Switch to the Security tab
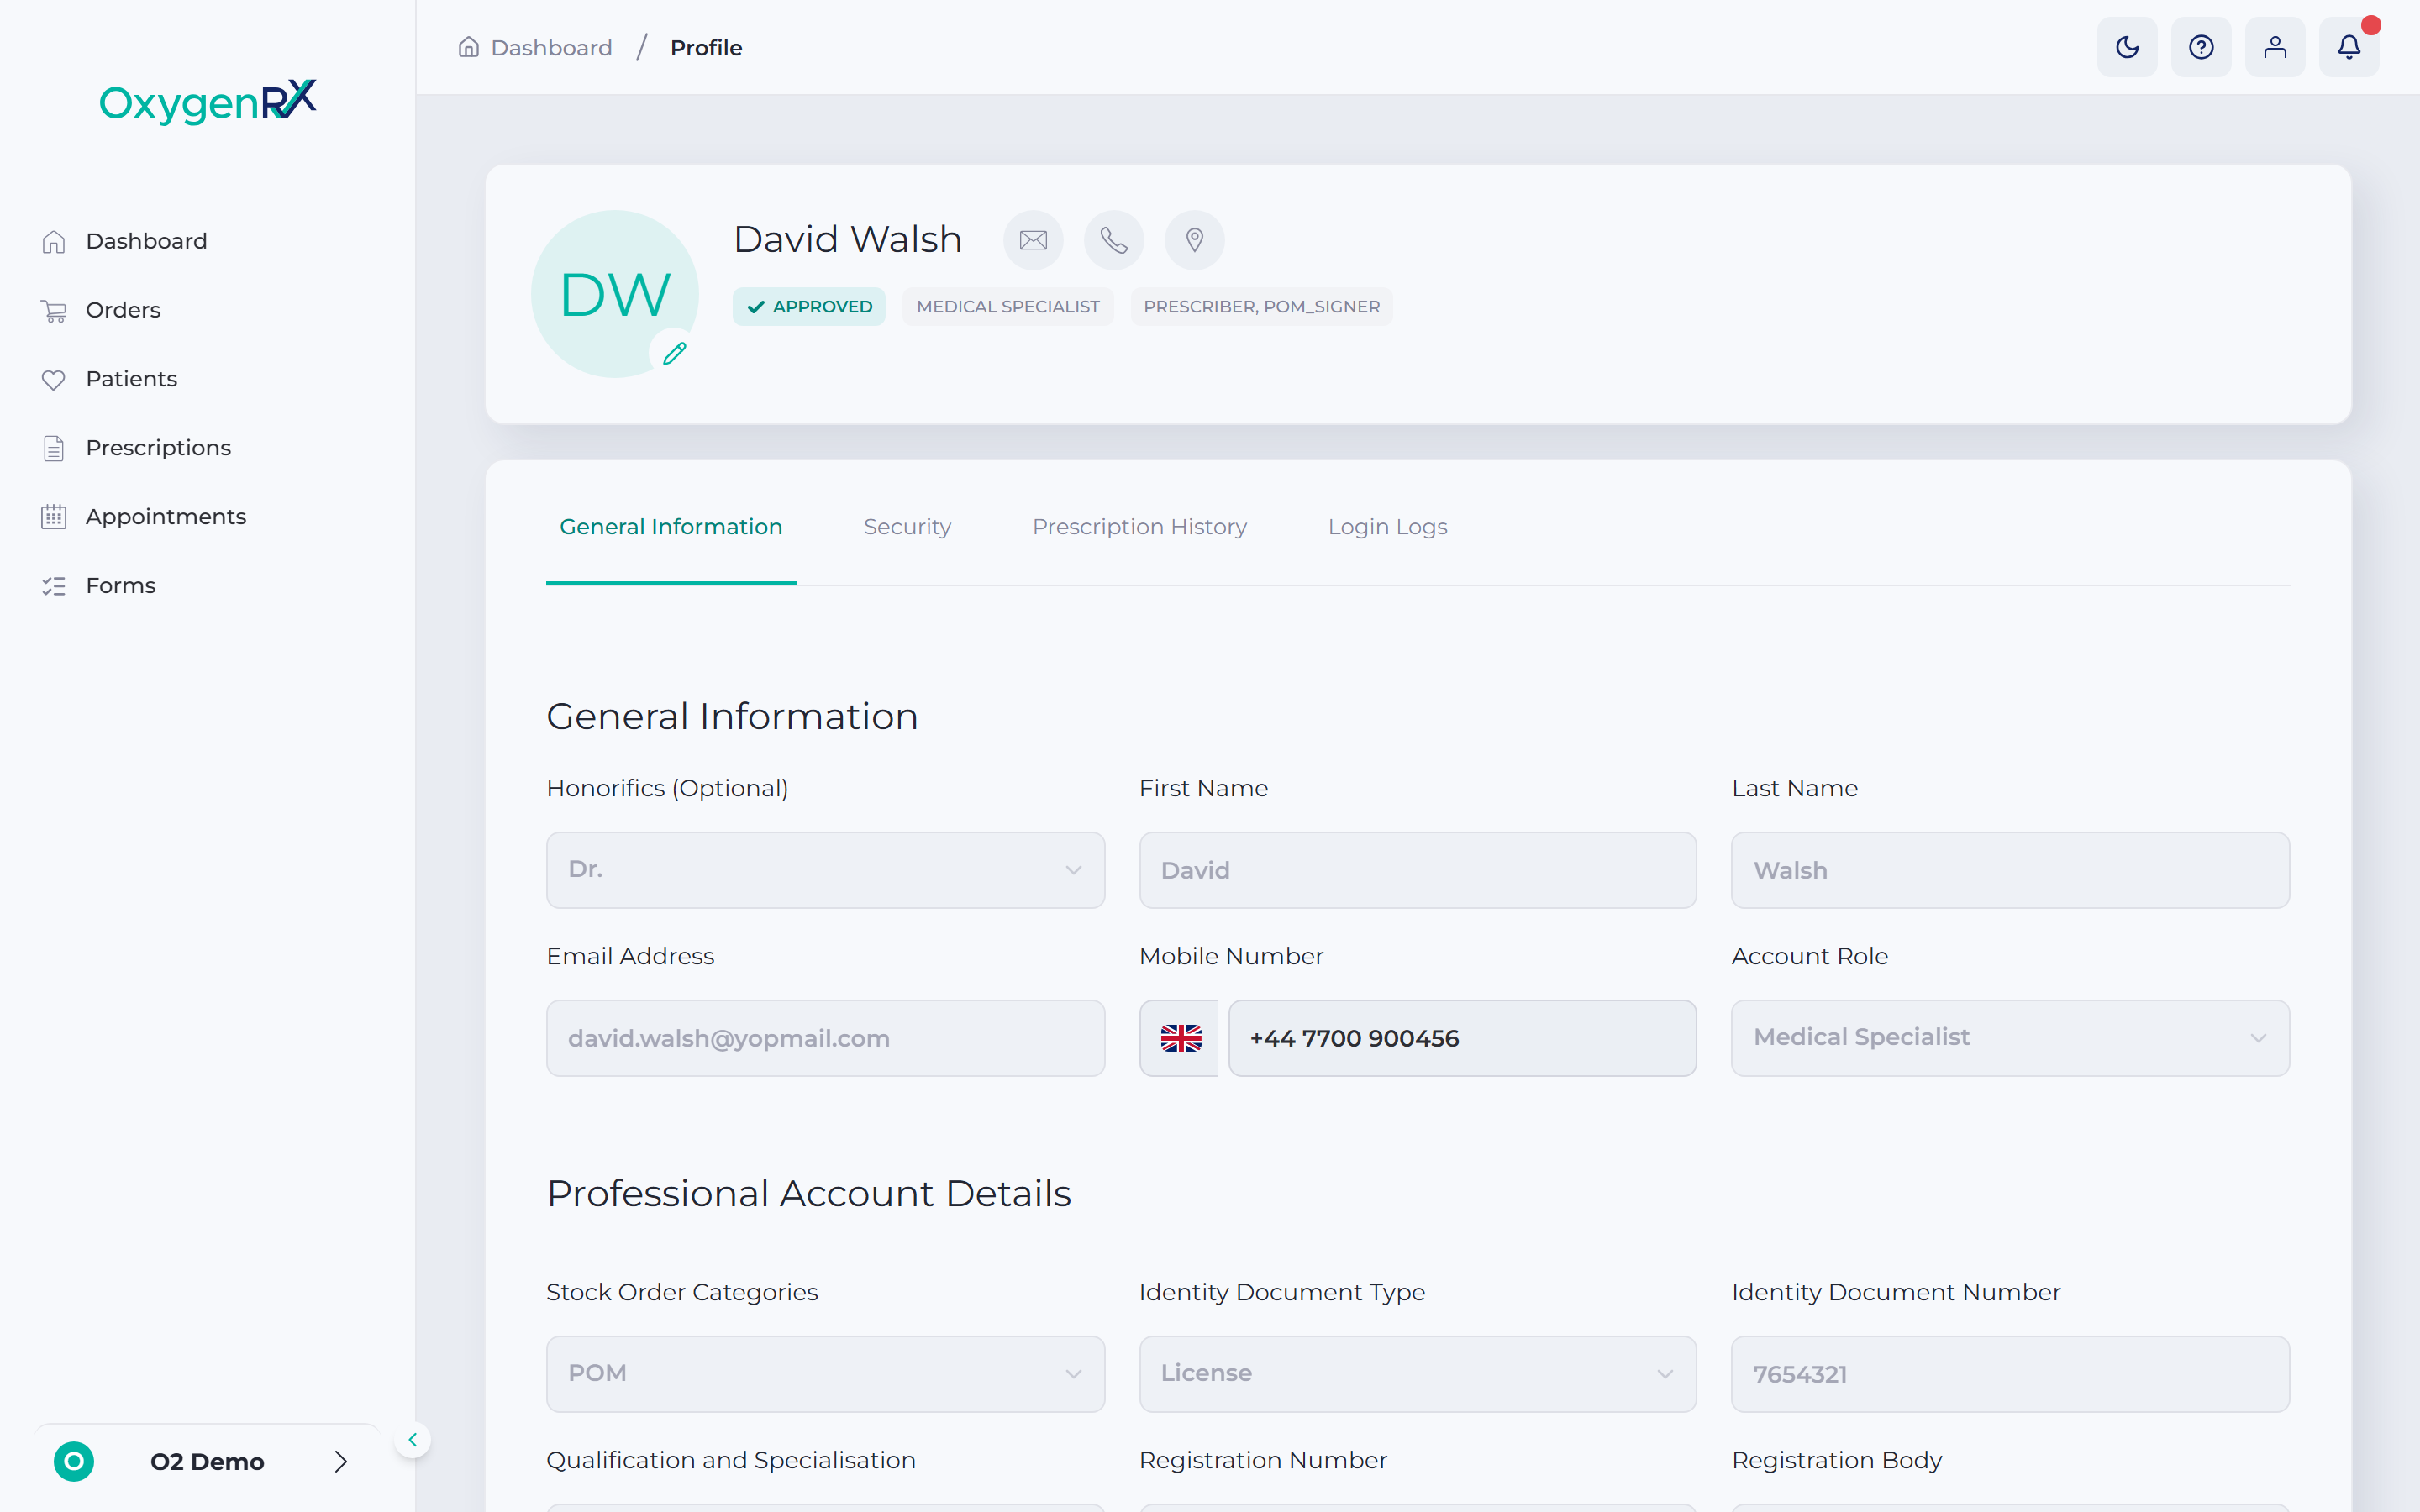Image resolution: width=2420 pixels, height=1512 pixels. (x=907, y=527)
